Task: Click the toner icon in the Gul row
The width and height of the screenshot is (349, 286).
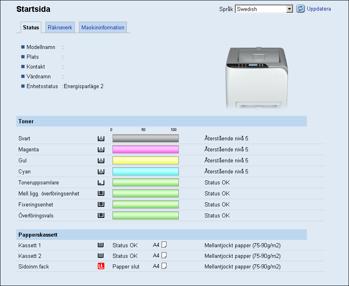Action: point(101,160)
